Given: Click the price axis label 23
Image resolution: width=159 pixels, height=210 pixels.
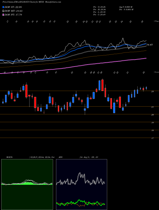Looking at the screenshot, I should pos(152,92).
